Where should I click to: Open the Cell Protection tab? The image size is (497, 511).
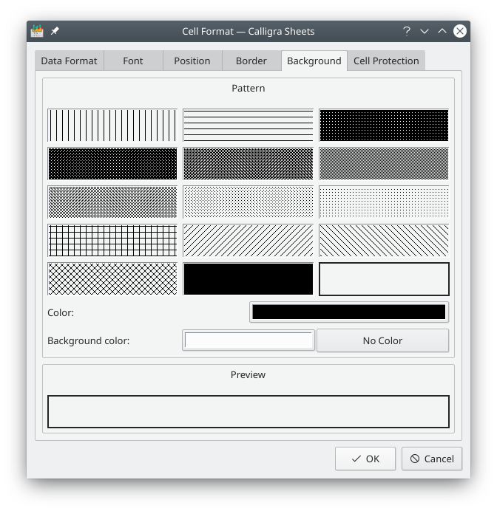(386, 61)
